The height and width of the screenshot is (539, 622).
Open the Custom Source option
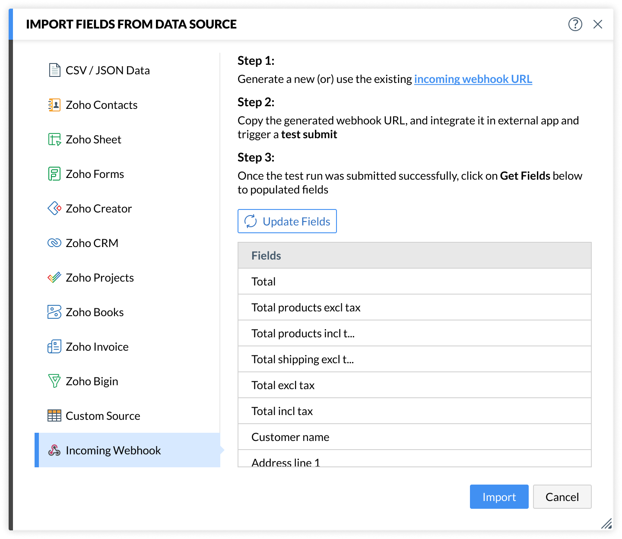click(102, 416)
